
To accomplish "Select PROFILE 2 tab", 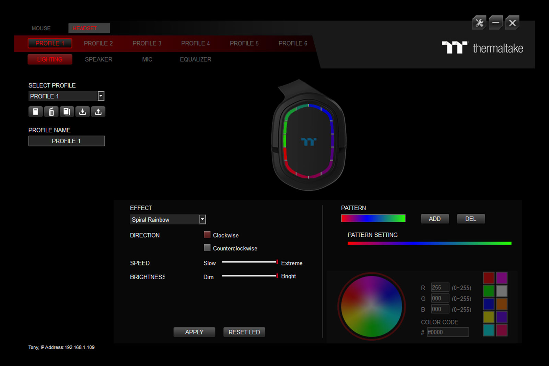I will tap(98, 43).
